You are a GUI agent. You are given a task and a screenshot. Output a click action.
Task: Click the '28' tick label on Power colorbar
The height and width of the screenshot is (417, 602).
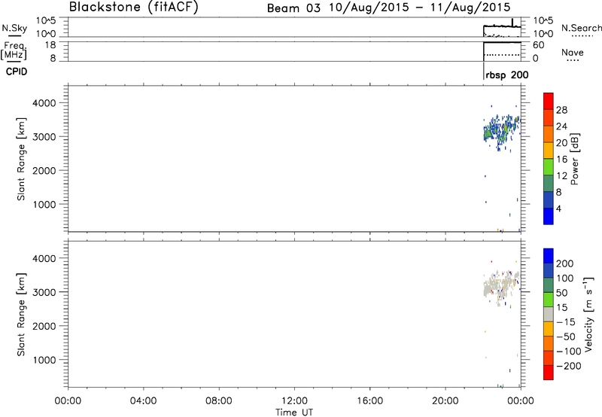tap(561, 110)
